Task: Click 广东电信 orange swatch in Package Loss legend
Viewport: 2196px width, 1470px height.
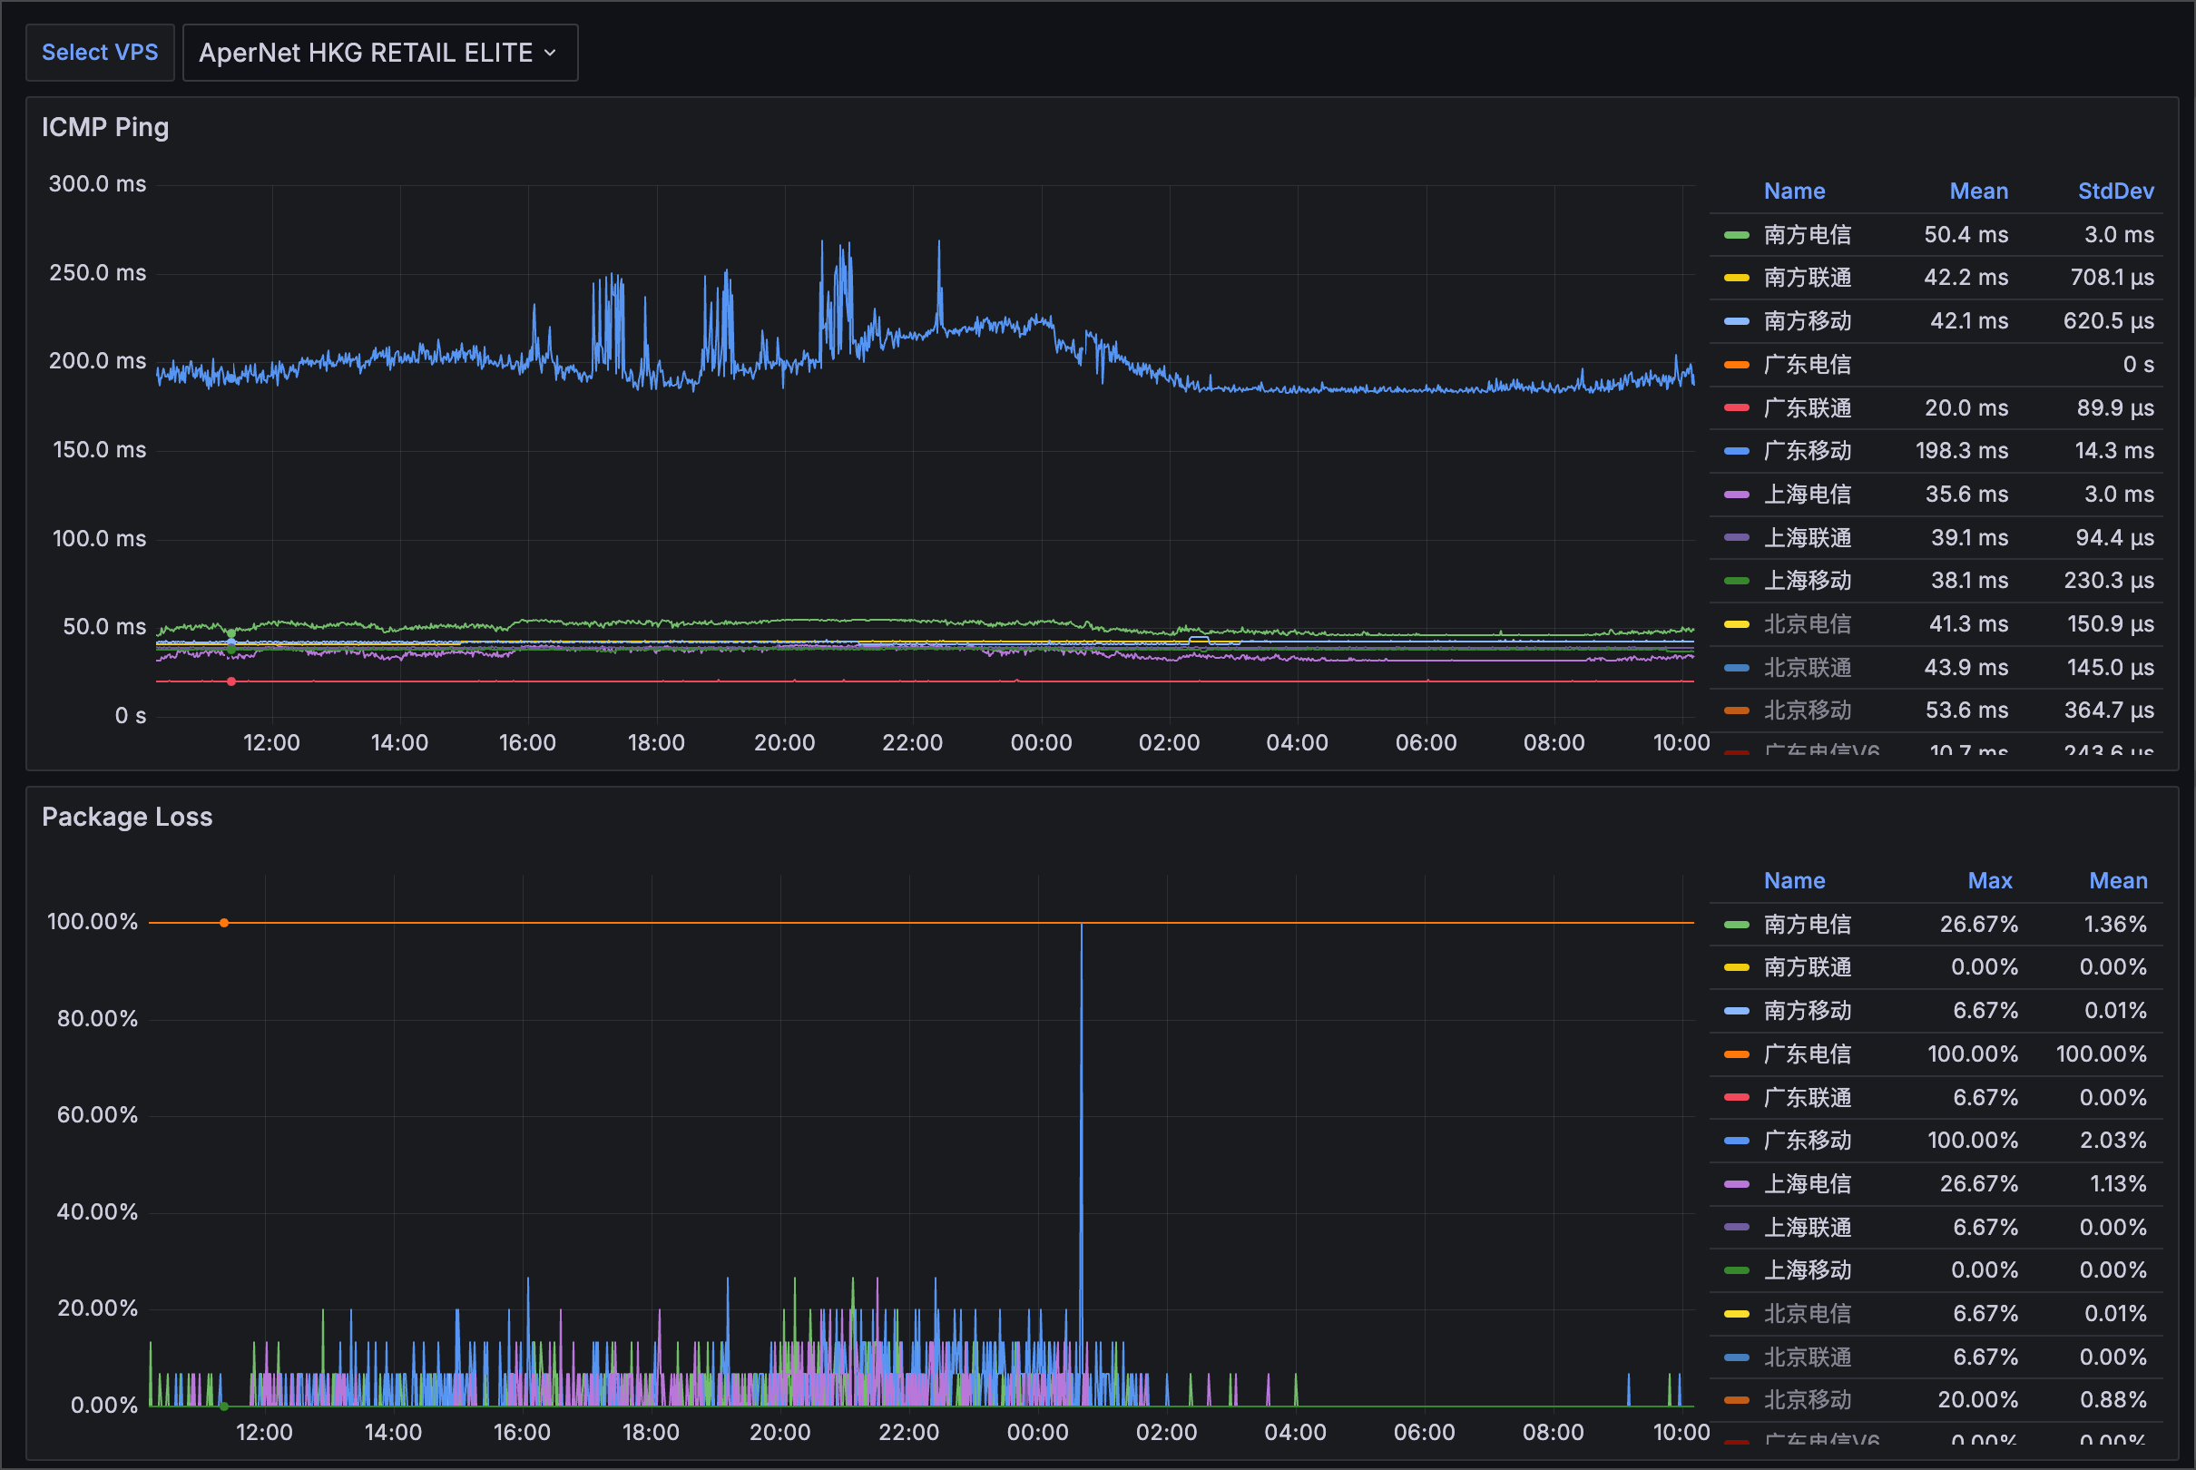Action: coord(1736,1054)
